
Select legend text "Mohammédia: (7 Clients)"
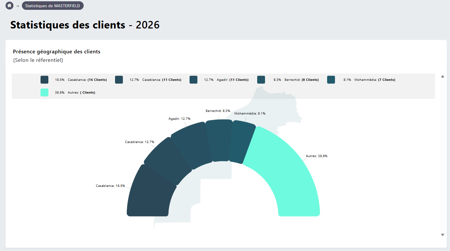pos(375,80)
